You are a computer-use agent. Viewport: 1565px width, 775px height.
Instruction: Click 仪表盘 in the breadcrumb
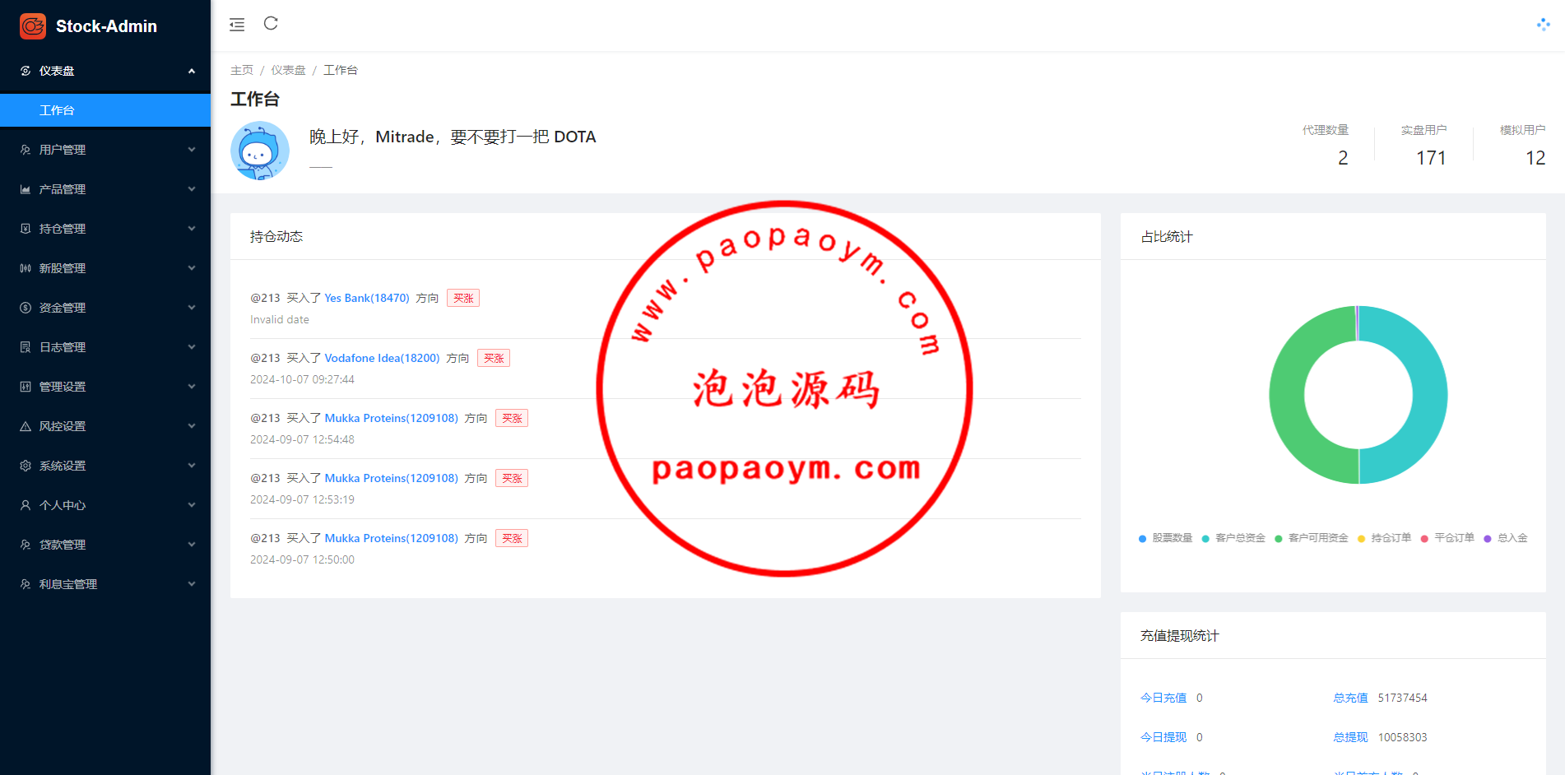[288, 70]
